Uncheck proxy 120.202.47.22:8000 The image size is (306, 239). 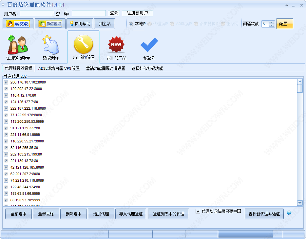point(6,89)
